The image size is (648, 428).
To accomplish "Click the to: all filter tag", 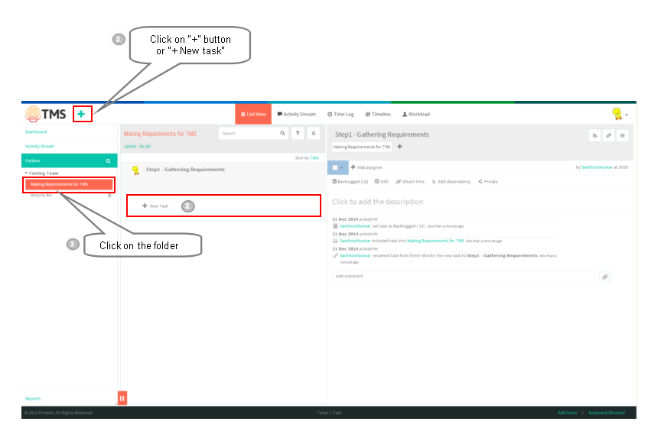I will (x=145, y=147).
